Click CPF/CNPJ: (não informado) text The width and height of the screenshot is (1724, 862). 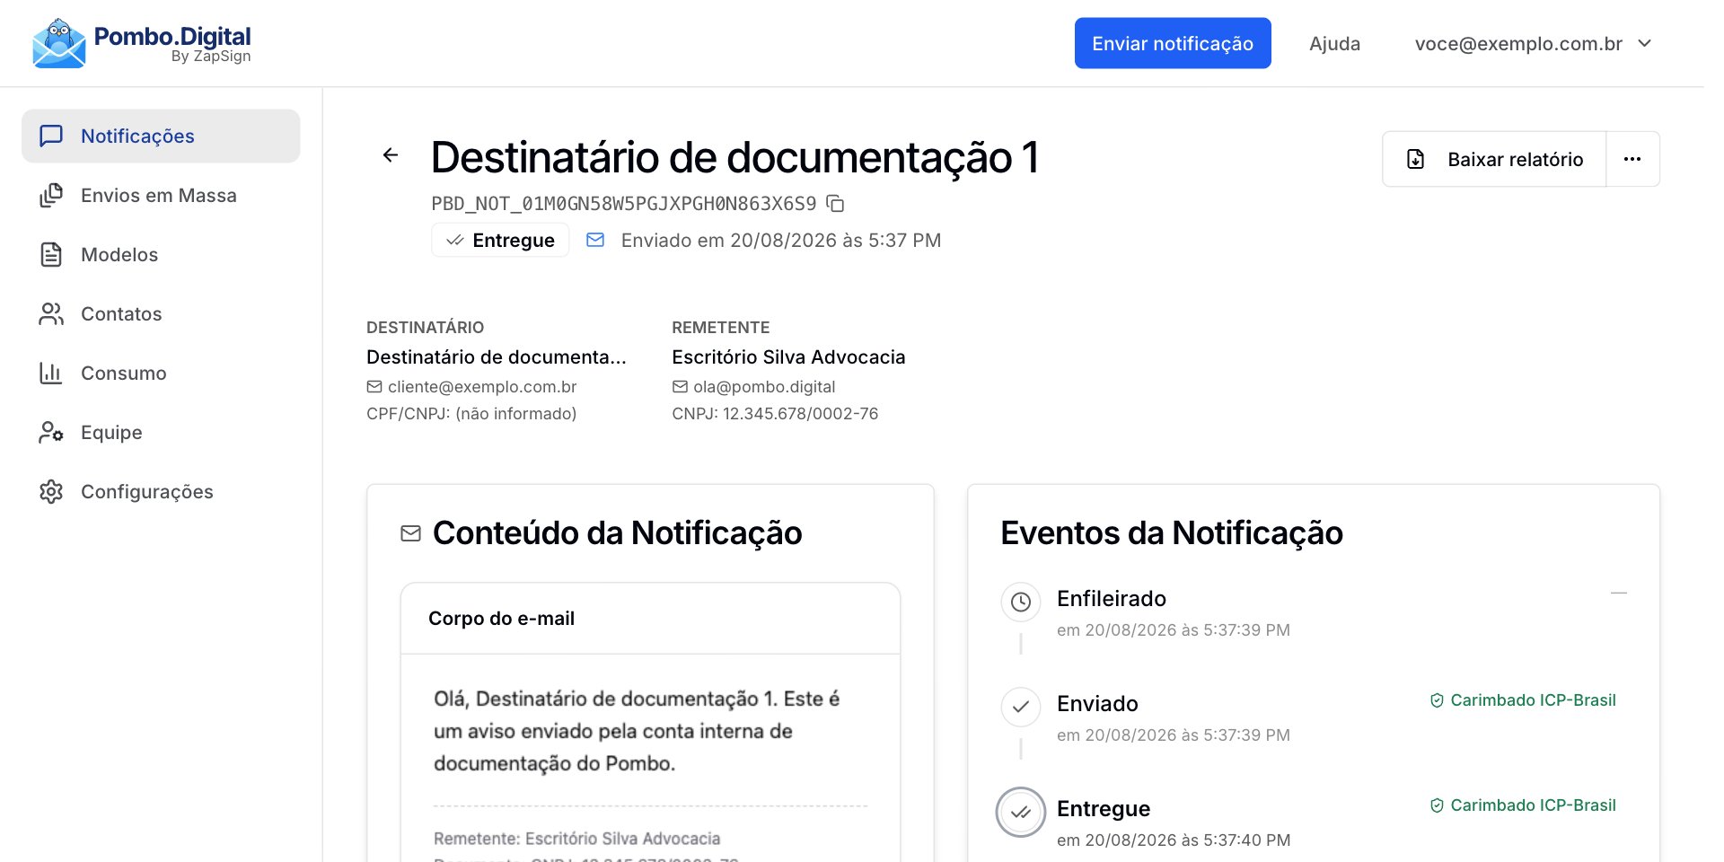(x=471, y=414)
